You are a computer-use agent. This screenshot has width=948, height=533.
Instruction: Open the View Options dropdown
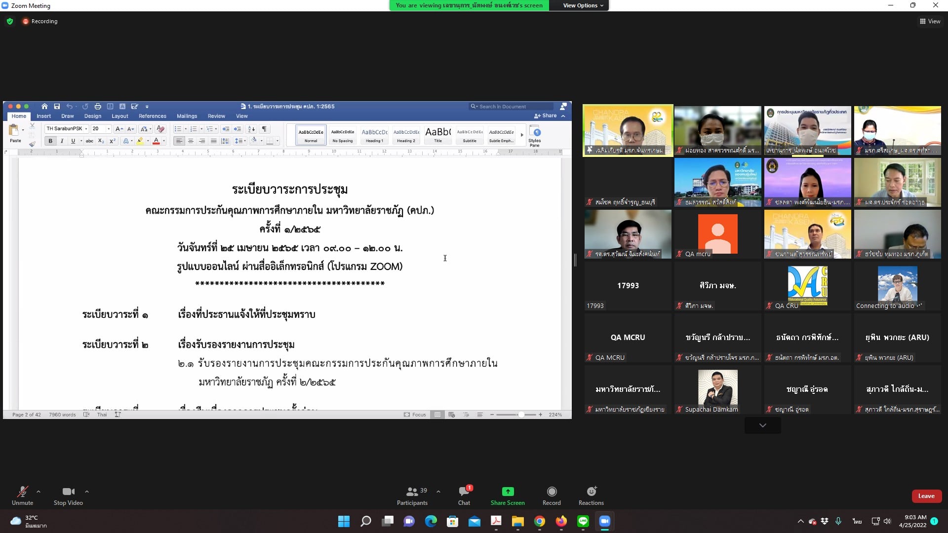(x=583, y=5)
